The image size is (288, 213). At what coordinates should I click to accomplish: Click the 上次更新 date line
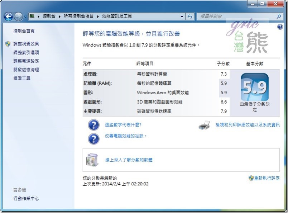tap(116, 184)
